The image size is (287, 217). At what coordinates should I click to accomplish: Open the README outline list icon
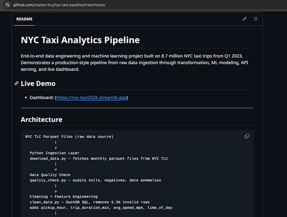tap(255, 19)
